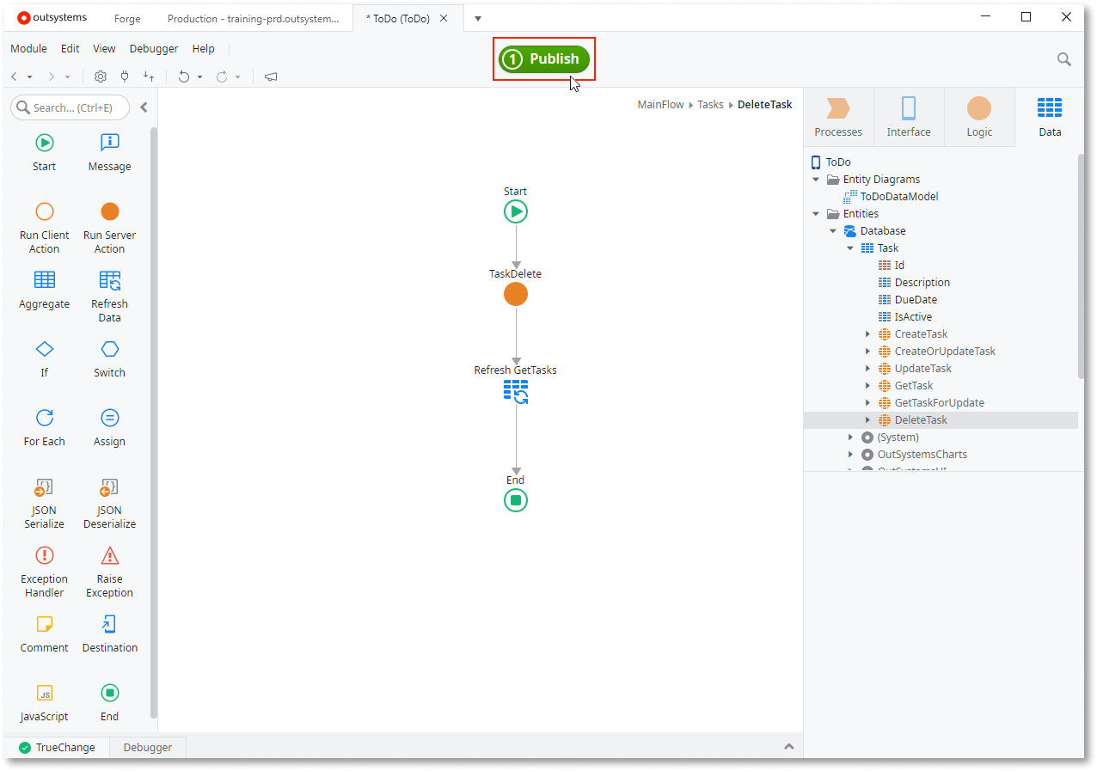1097x771 pixels.
Task: Open the undo history dropdown arrow
Action: (x=199, y=76)
